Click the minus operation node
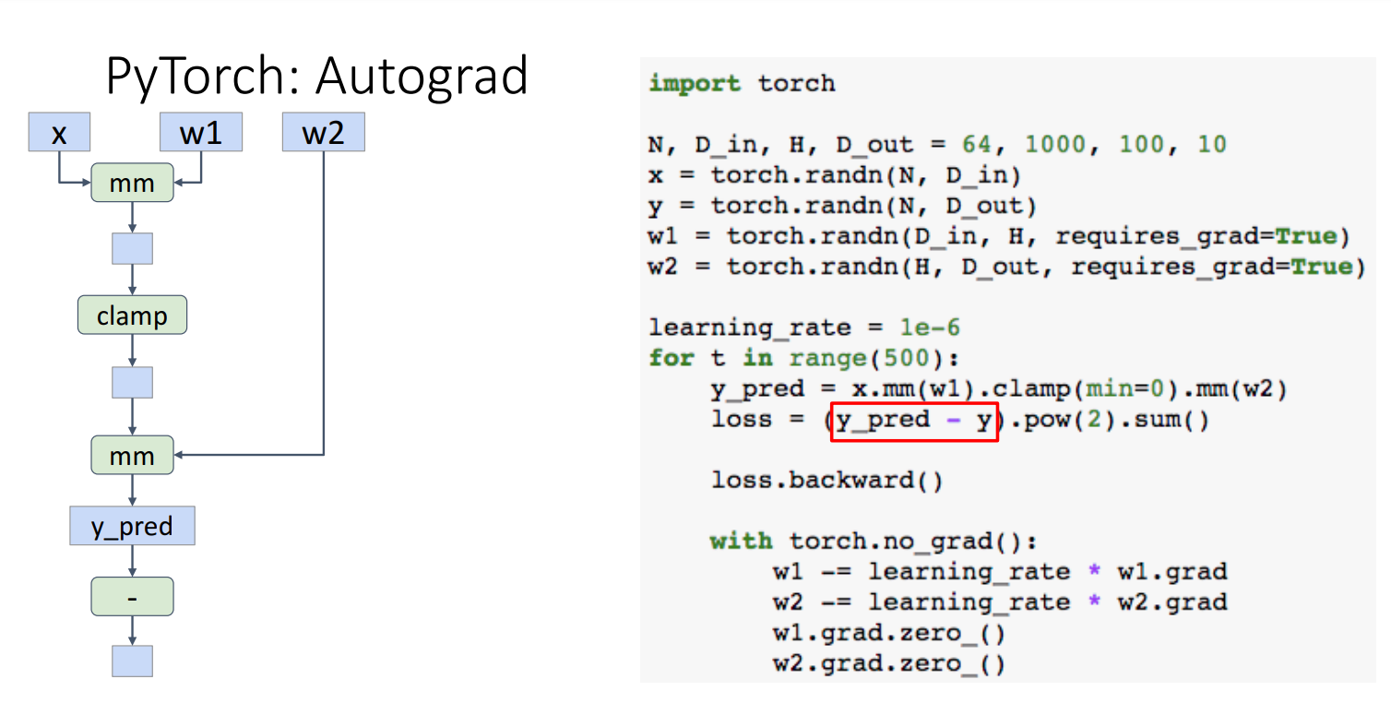The image size is (1391, 727). tap(132, 597)
